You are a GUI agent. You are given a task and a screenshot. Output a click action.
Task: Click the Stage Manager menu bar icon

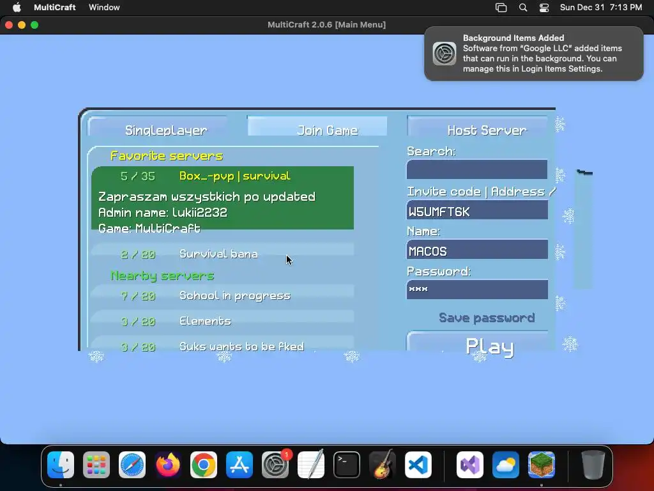(501, 8)
